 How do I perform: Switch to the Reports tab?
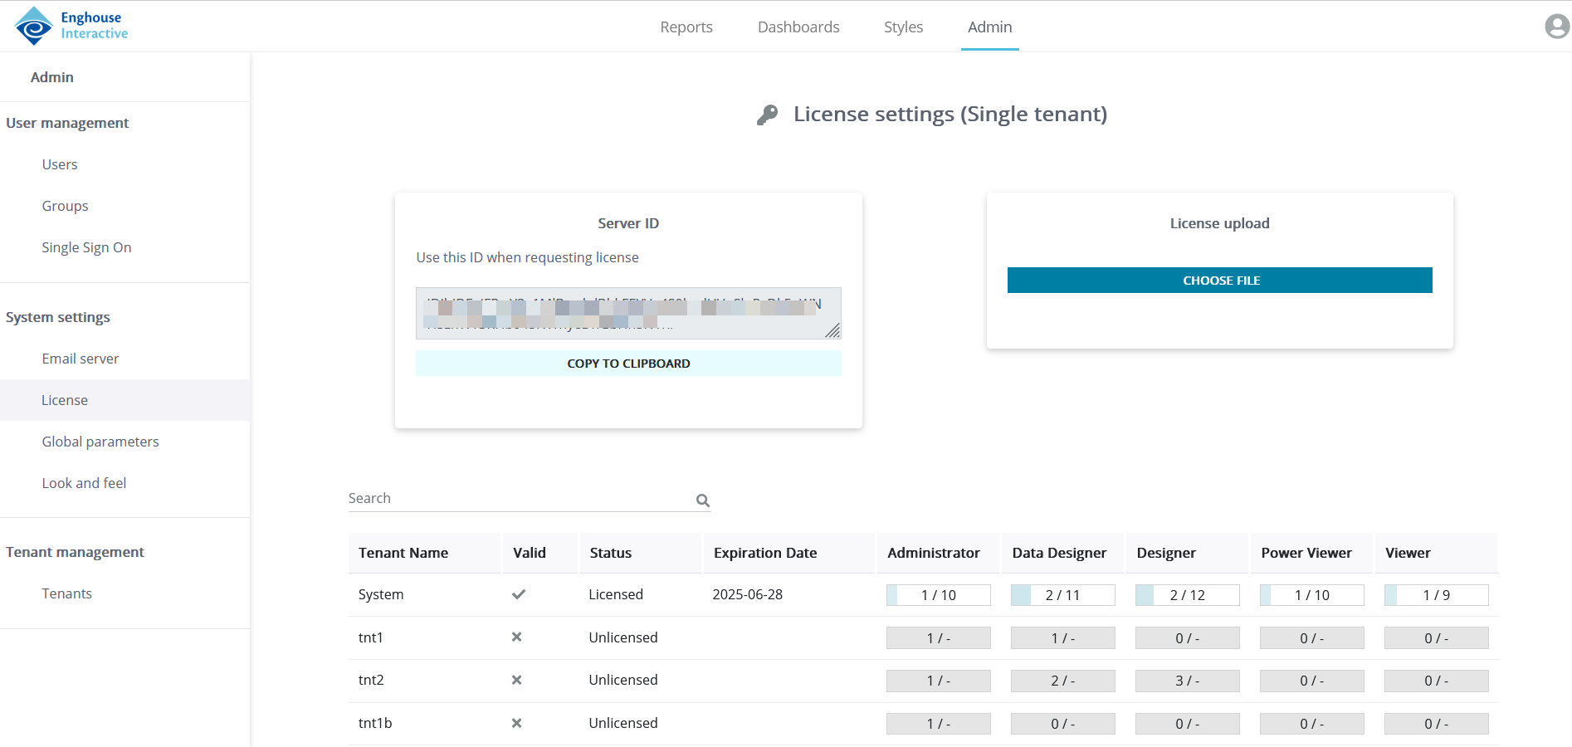click(686, 27)
